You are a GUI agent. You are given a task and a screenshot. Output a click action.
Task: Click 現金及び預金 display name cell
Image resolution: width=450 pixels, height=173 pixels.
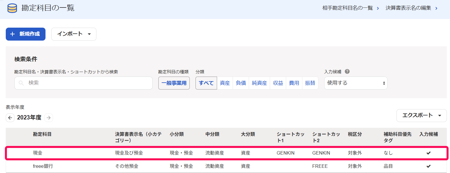[x=129, y=153]
